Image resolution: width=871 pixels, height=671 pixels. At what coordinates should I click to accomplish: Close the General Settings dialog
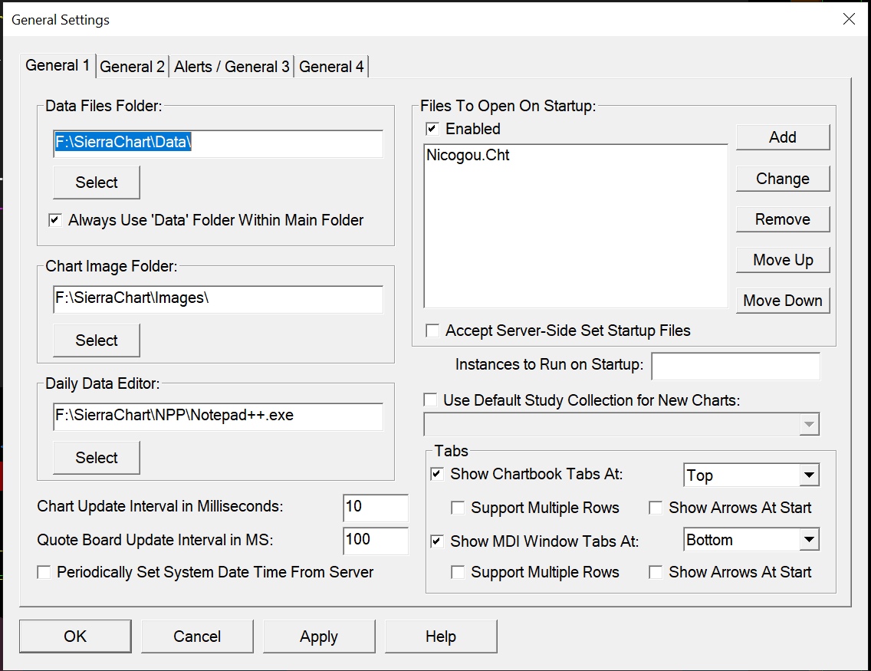click(x=849, y=19)
